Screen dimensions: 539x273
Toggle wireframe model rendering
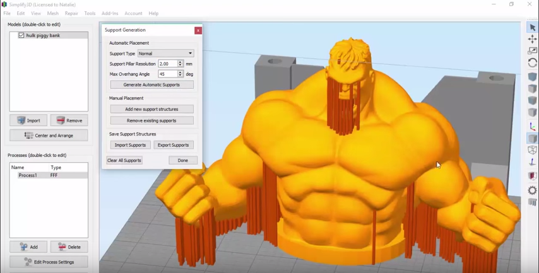point(532,150)
